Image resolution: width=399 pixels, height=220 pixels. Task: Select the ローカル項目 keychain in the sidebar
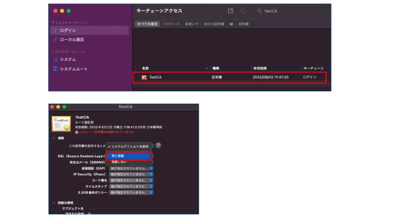pyautogui.click(x=89, y=40)
